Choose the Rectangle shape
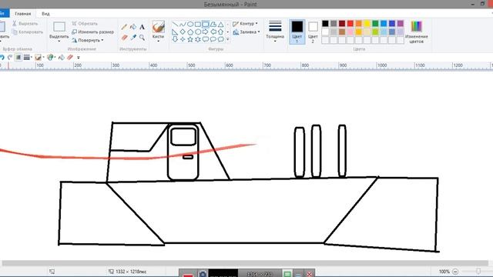 tap(198, 24)
